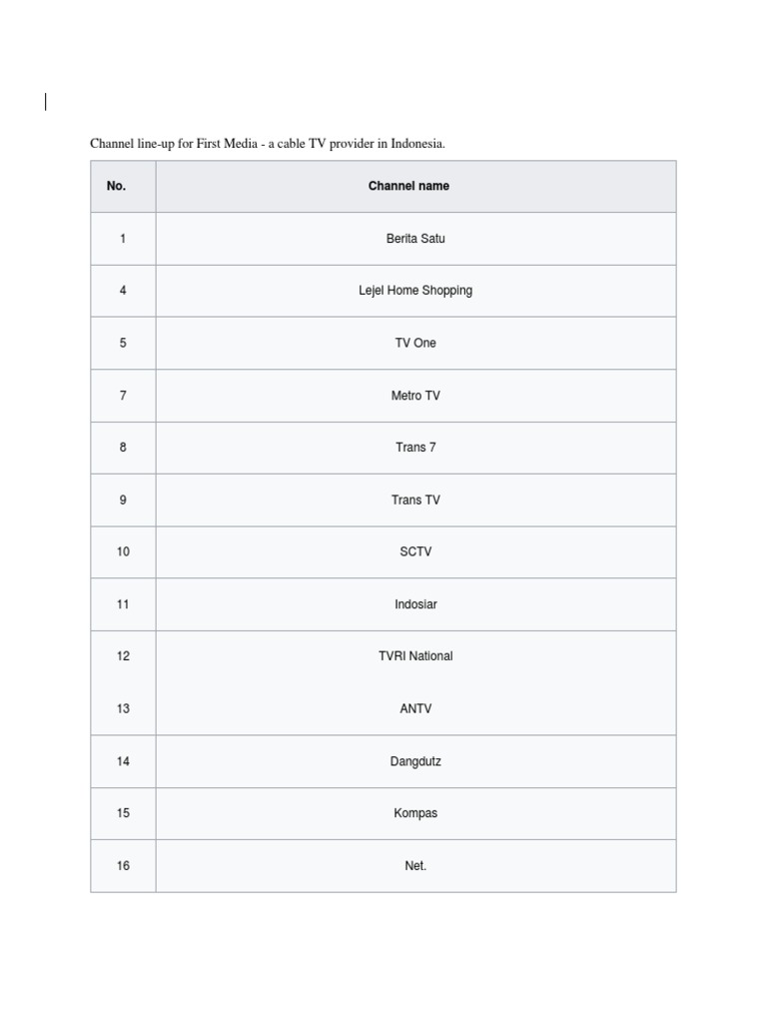Select channel number 10 cell
The height and width of the screenshot is (1023, 767).
123,551
